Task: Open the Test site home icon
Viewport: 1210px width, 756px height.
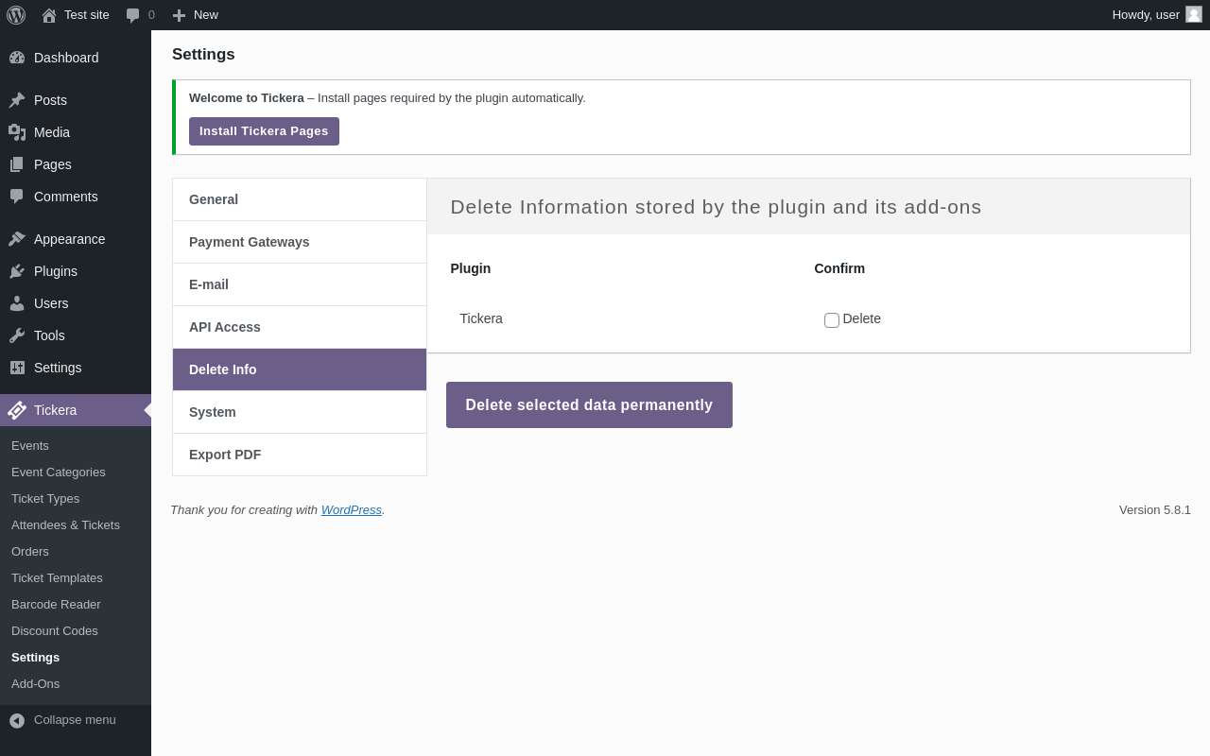Action: point(49,15)
